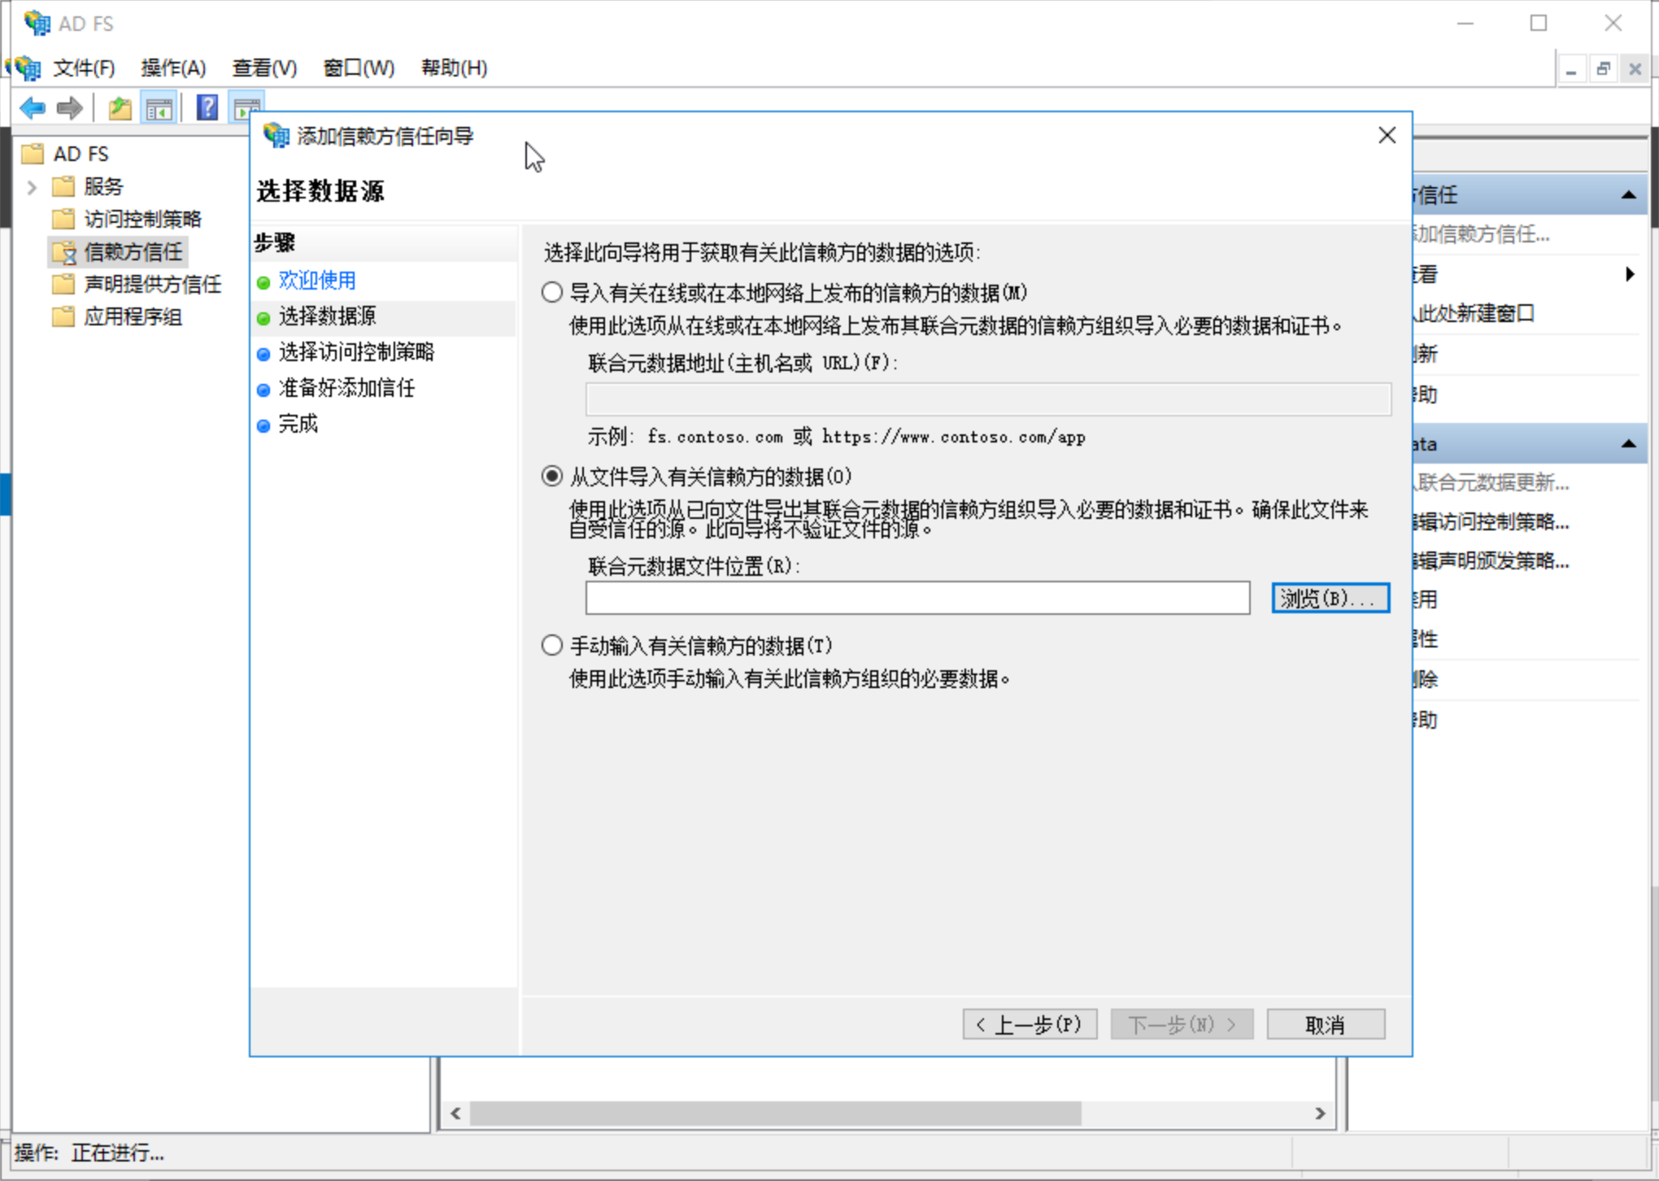
Task: Click the 取消 button
Action: [1326, 1024]
